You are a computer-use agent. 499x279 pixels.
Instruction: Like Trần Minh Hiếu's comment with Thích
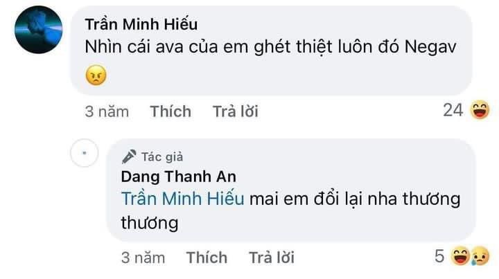pos(170,111)
